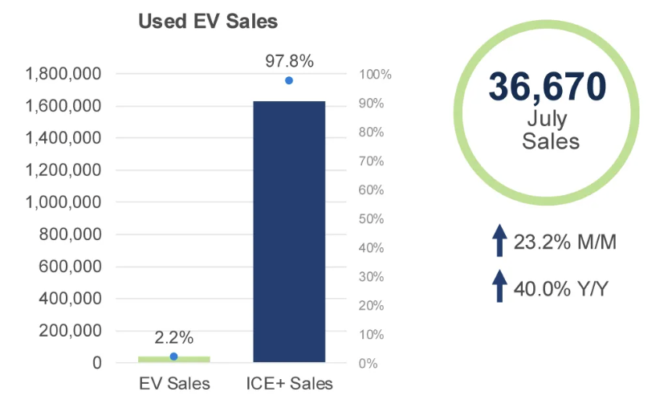Click the up arrow beside 23.2% M/M

(x=499, y=241)
